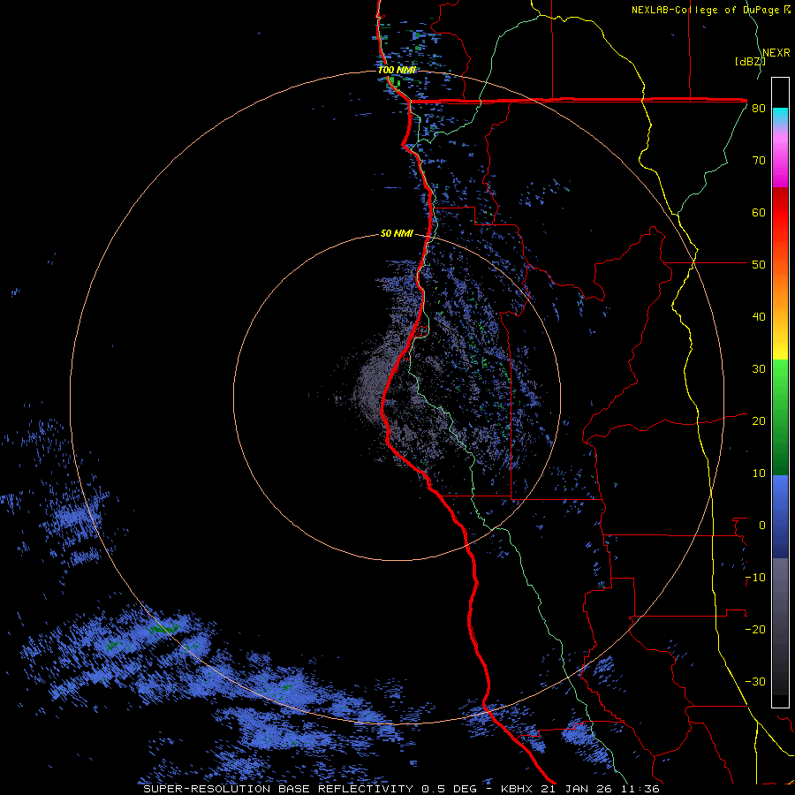Click the 30 value on dBZ scale

(759, 368)
